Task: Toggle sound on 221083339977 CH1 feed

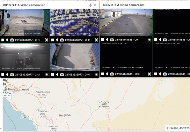Action: 7,40
